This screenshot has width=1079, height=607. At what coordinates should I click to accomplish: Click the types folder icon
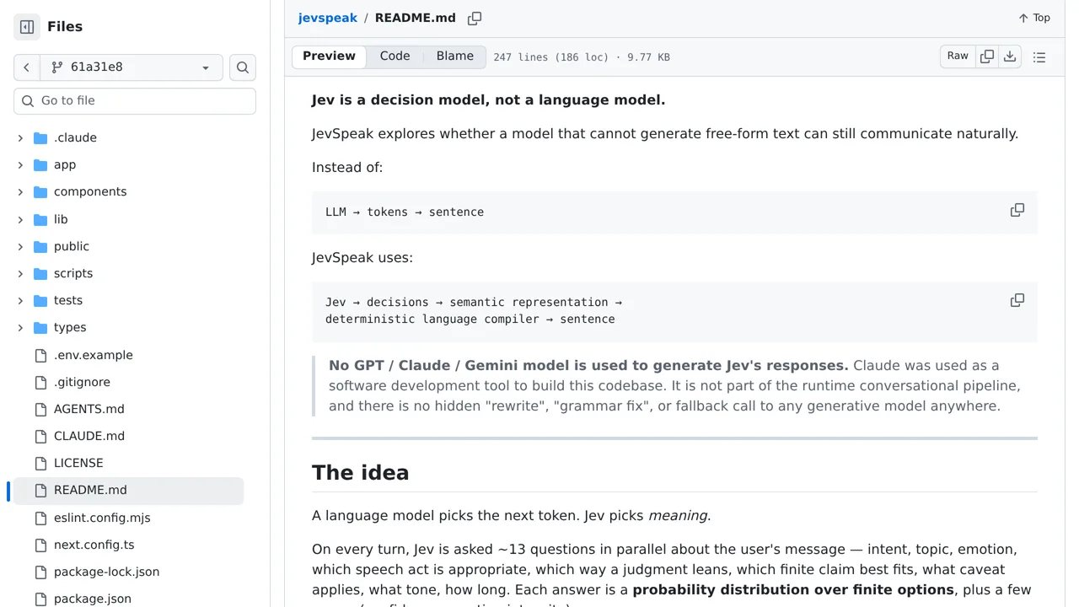tap(40, 327)
